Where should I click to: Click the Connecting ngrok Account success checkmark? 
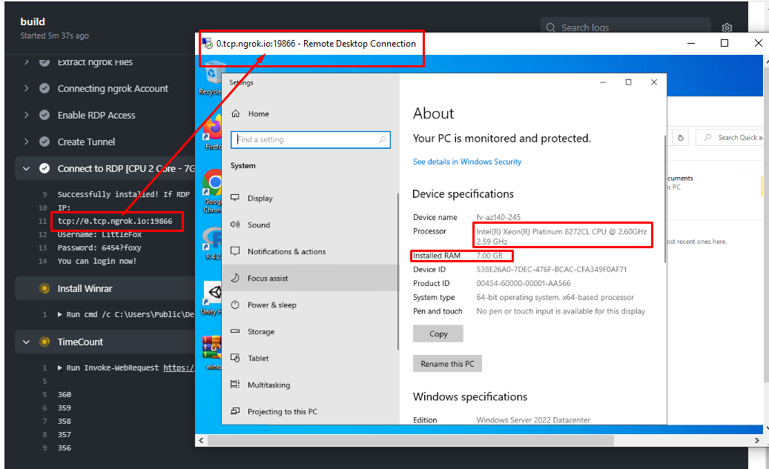pyautogui.click(x=44, y=88)
